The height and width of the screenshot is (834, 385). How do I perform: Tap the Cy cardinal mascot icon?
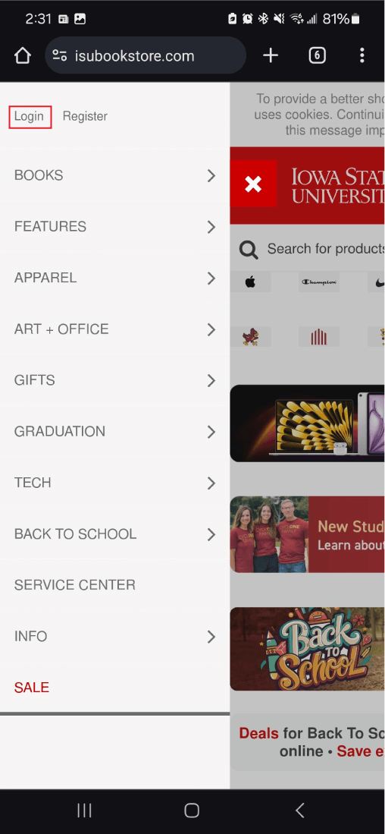(x=250, y=337)
